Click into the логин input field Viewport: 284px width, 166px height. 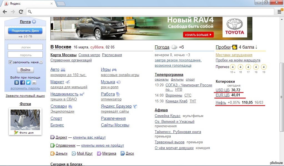pos(25,47)
